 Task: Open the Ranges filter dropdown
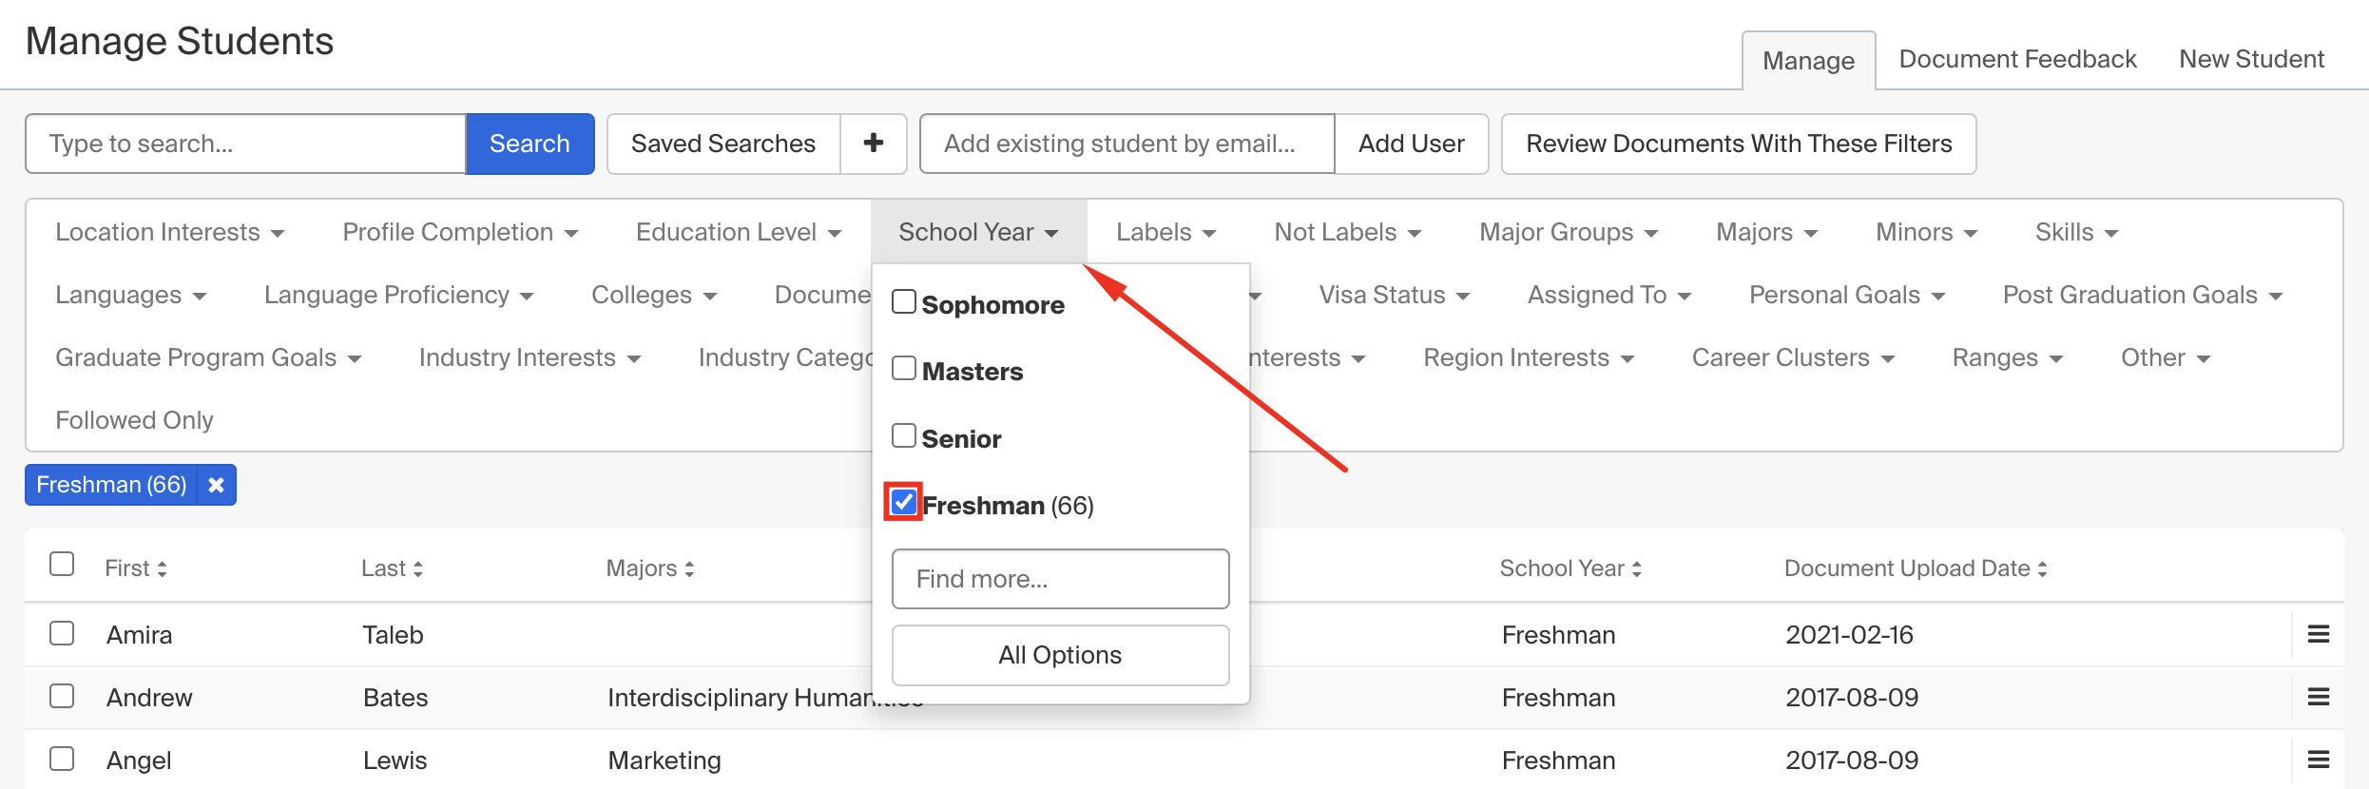[x=2008, y=357]
